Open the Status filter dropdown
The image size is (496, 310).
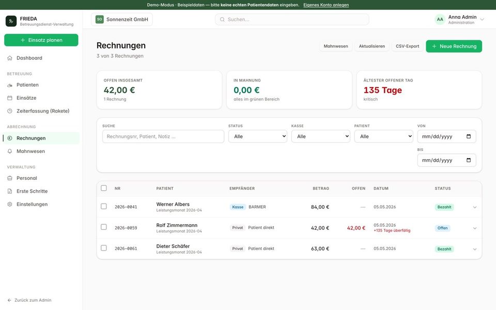tap(258, 136)
